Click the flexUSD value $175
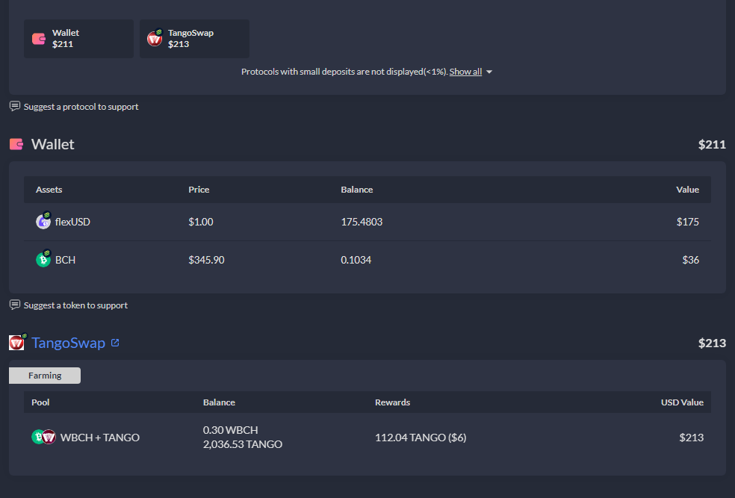 (688, 222)
